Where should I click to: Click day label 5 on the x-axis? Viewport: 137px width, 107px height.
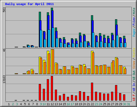tap(25, 104)
